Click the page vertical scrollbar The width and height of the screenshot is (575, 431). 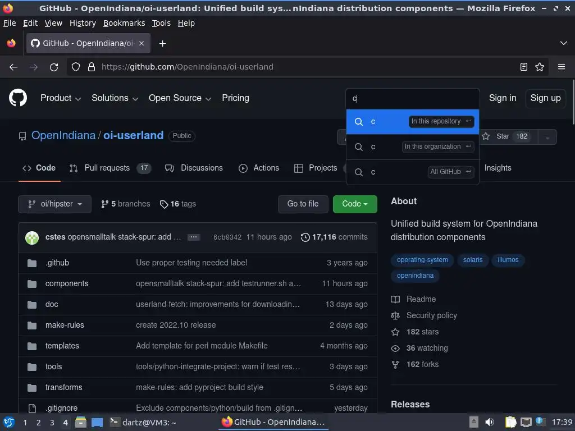pos(573,103)
